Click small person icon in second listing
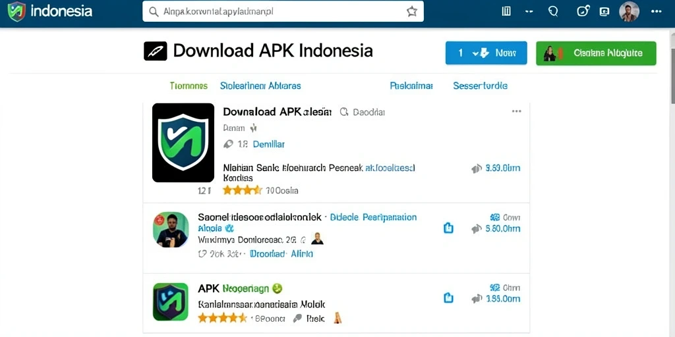 click(x=317, y=239)
